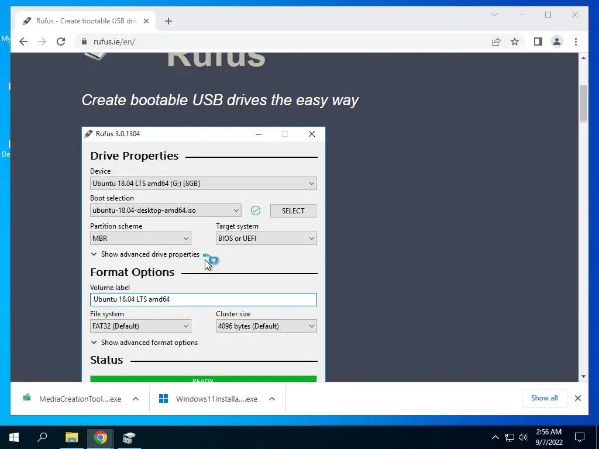Open the Chrome profile avatar
Viewport: 599px width, 449px height.
[x=557, y=42]
